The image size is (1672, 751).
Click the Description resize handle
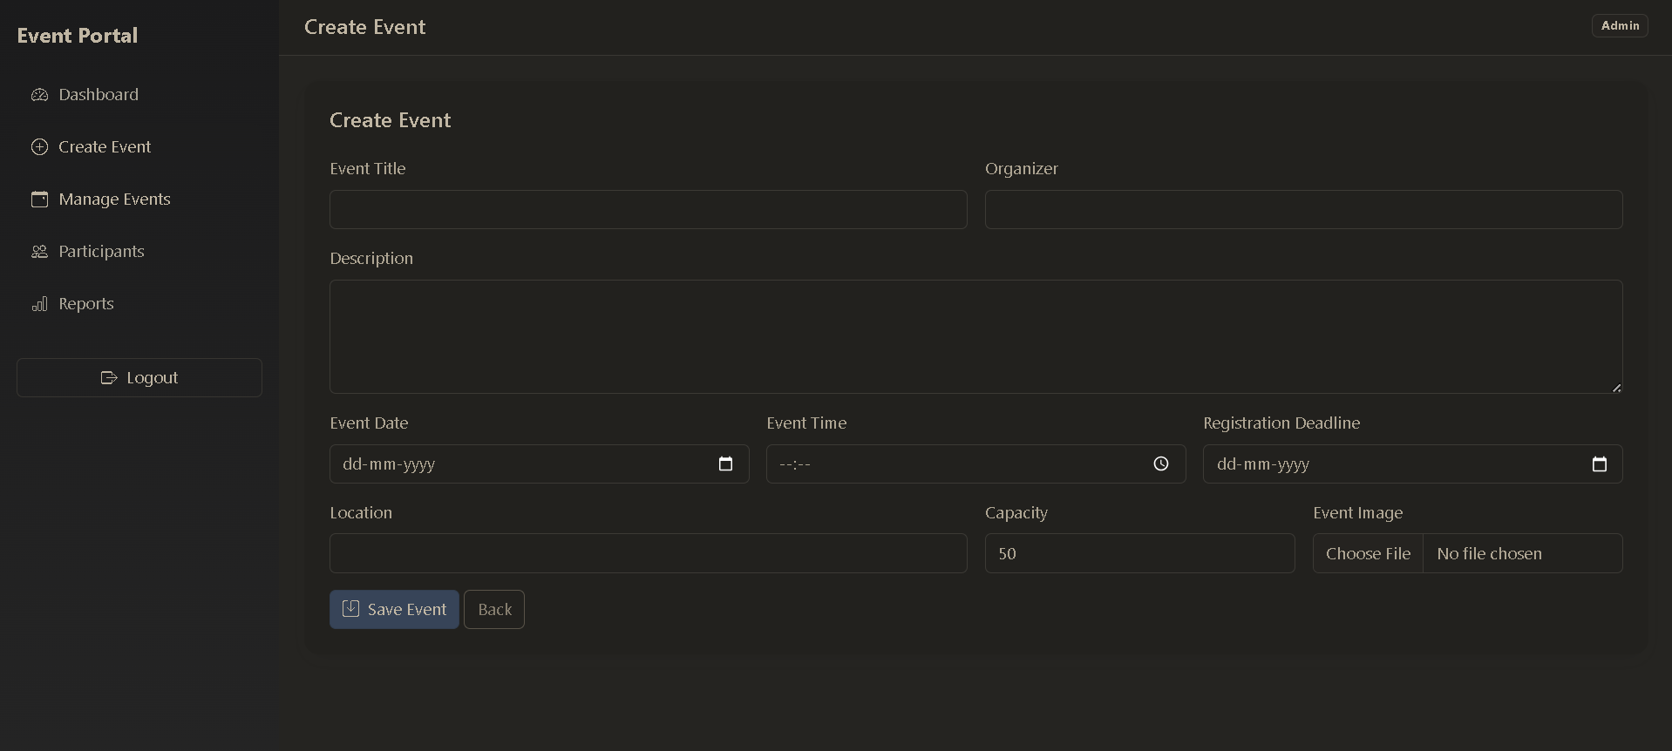[x=1616, y=388]
